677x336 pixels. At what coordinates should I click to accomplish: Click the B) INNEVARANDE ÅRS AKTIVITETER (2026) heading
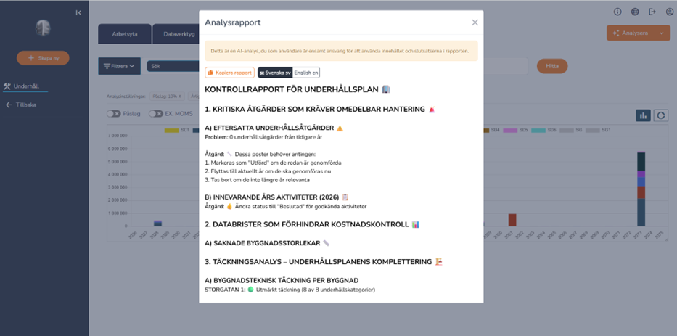(x=276, y=197)
